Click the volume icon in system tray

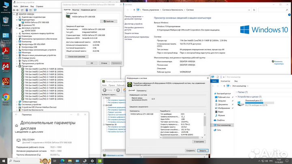(x=267, y=161)
